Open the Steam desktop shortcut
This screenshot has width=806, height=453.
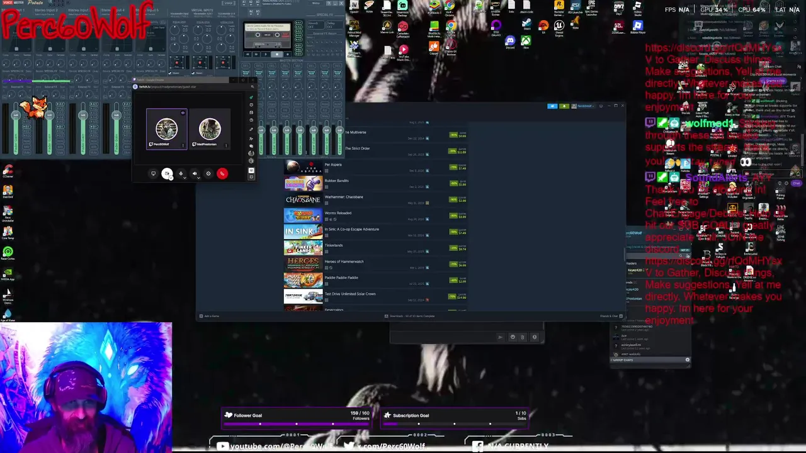click(x=526, y=25)
